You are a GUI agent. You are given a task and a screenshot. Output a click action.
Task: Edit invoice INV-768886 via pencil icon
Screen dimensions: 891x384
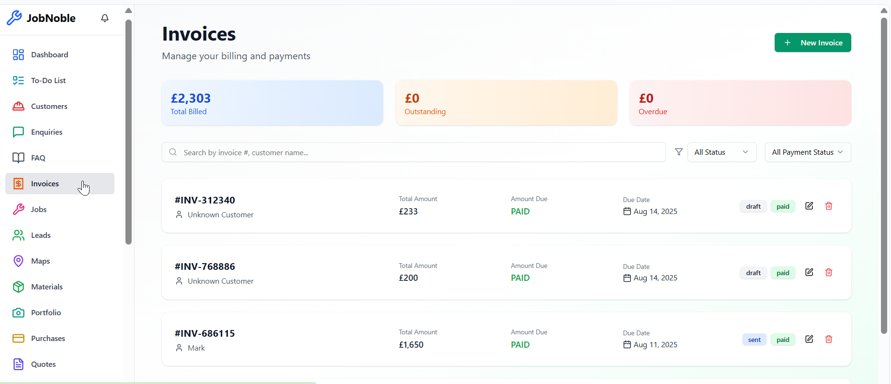[x=809, y=272]
